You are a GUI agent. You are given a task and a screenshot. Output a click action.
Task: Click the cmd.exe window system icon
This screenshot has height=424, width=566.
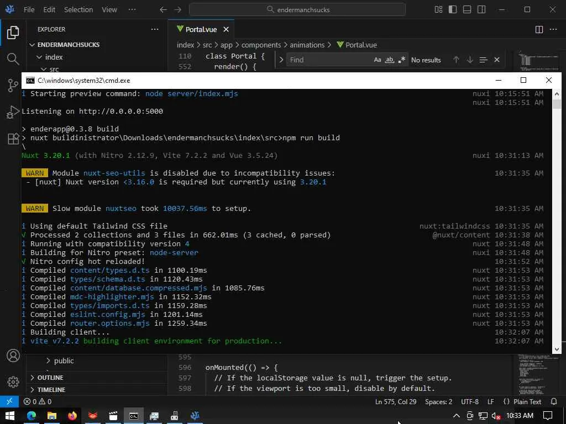coord(30,81)
